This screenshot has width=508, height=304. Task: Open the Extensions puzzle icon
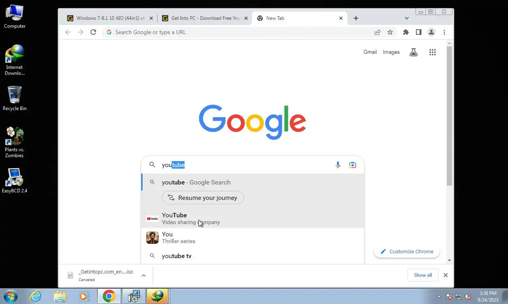[406, 32]
